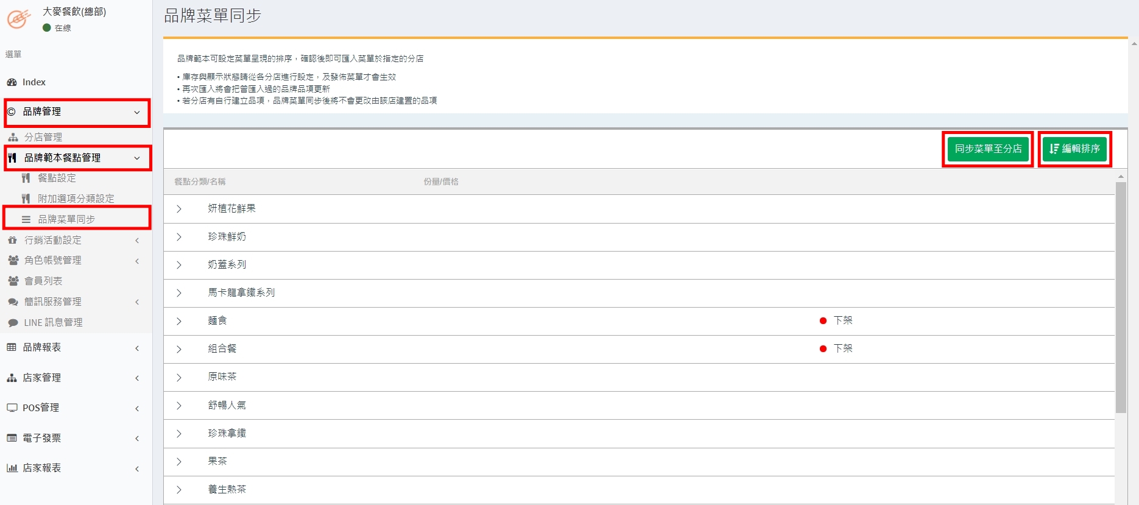Screen dimensions: 1139x505
Task: Collapse the 品牌管理 sidebar menu
Action: click(137, 112)
